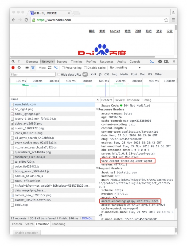
Task: Toggle the device mode phone icon
Action: point(19,61)
